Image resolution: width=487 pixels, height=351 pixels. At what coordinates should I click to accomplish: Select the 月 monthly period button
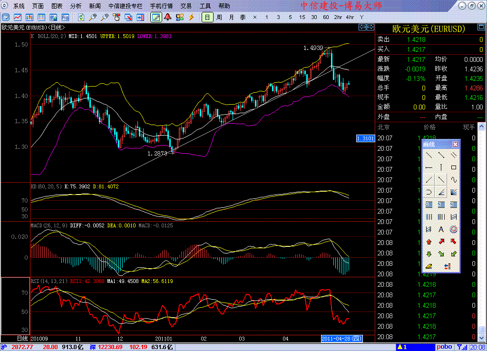point(231,18)
